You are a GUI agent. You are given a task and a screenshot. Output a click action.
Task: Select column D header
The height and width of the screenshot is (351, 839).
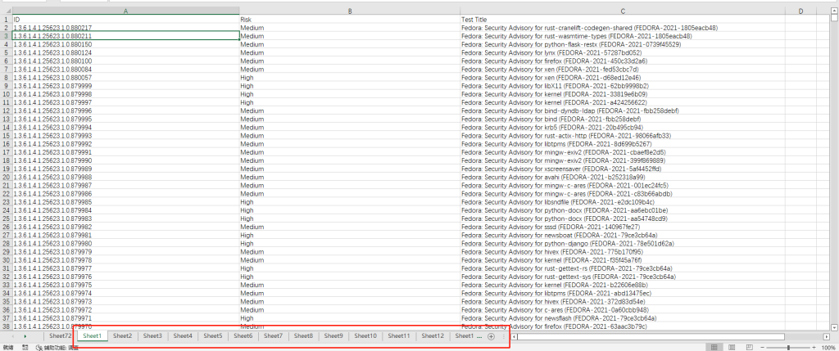(x=801, y=11)
